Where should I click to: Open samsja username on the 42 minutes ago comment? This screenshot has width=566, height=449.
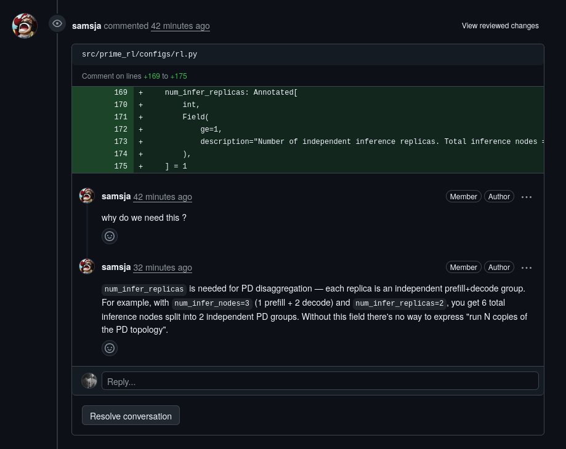tap(116, 196)
